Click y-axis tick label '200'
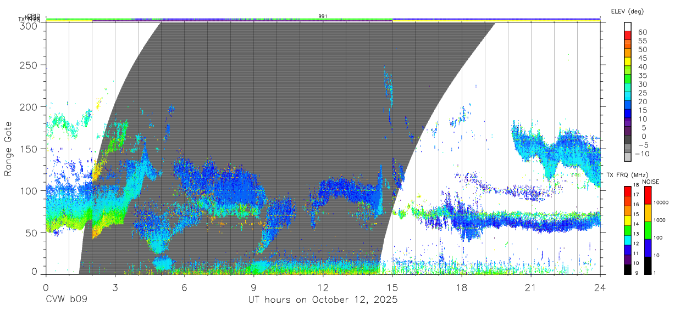The height and width of the screenshot is (311, 675). tap(29, 107)
